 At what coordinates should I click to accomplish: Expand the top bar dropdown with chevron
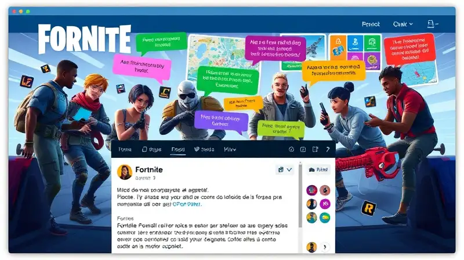403,24
